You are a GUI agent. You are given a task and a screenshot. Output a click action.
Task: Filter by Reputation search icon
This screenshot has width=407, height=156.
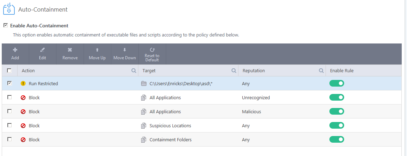pos(321,70)
